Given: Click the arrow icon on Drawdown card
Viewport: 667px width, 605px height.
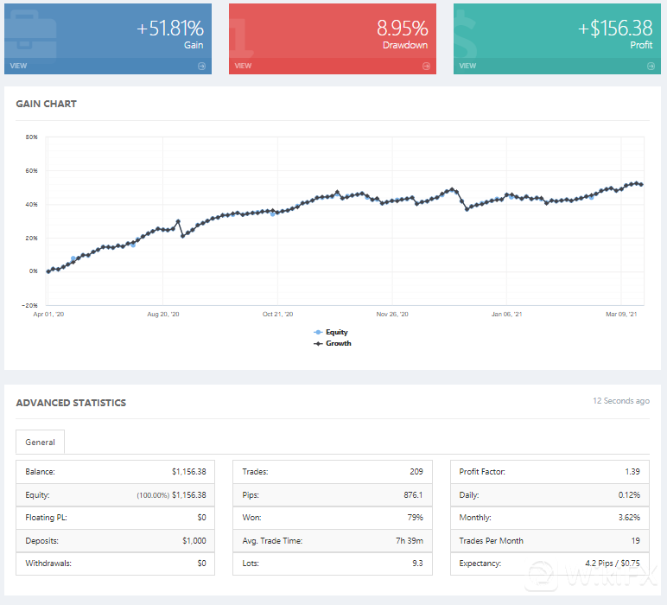Looking at the screenshot, I should pyautogui.click(x=426, y=66).
